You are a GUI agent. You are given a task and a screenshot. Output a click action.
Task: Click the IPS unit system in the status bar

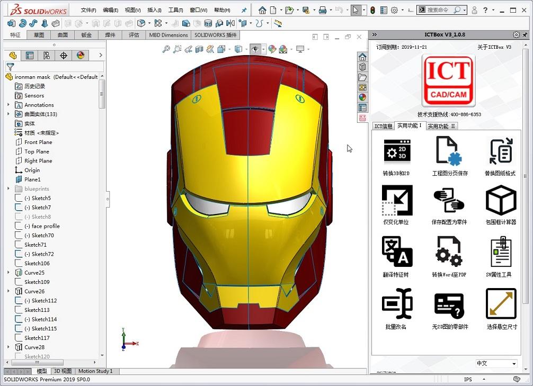coord(468,379)
